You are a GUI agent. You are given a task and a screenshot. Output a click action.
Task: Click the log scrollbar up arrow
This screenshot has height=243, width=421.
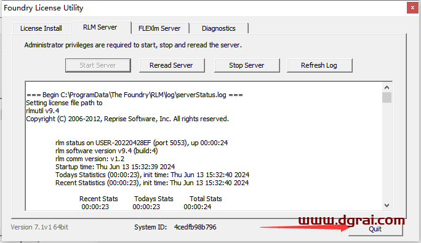[x=387, y=87]
